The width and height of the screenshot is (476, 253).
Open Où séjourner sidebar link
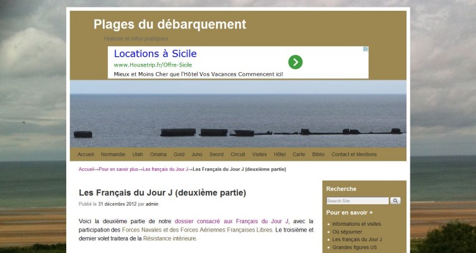pyautogui.click(x=347, y=231)
